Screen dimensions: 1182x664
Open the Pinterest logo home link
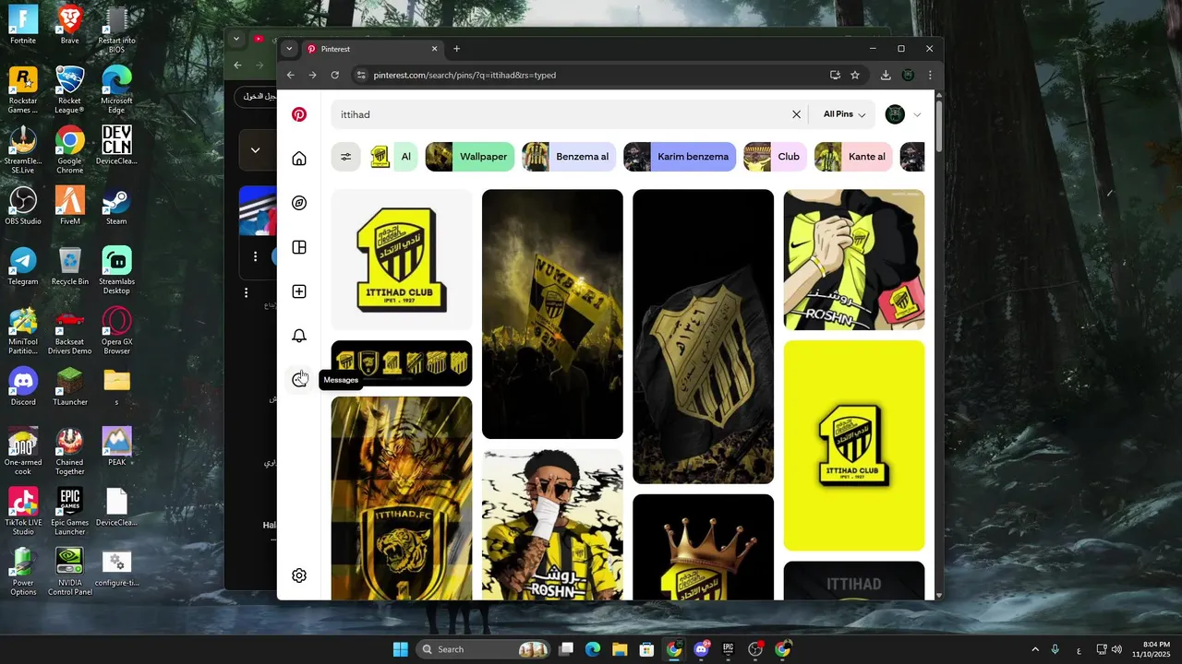pyautogui.click(x=299, y=114)
